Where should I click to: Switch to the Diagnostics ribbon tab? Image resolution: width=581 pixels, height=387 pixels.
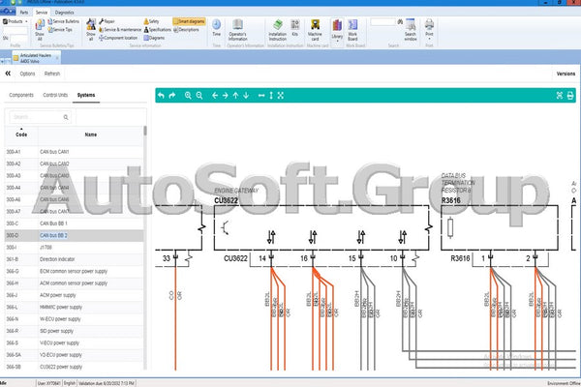pos(65,13)
